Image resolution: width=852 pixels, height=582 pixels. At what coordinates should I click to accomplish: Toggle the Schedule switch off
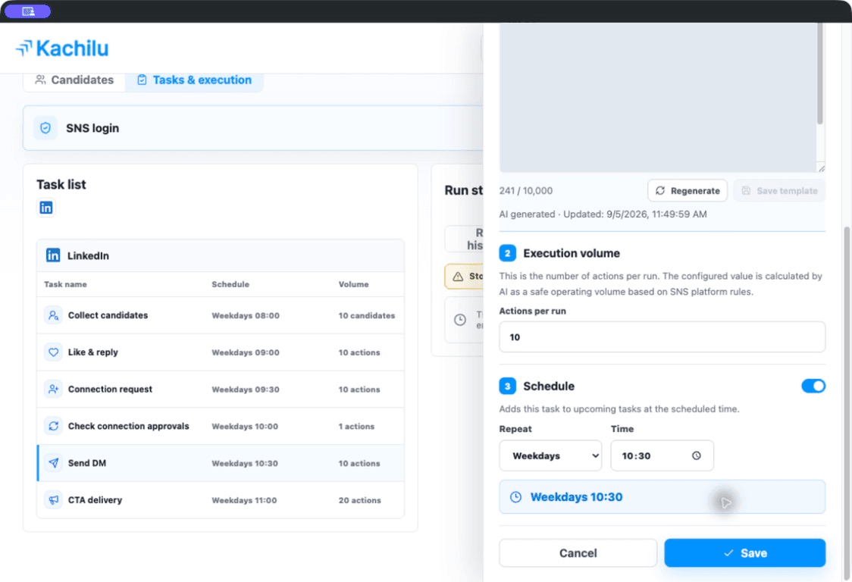click(813, 386)
